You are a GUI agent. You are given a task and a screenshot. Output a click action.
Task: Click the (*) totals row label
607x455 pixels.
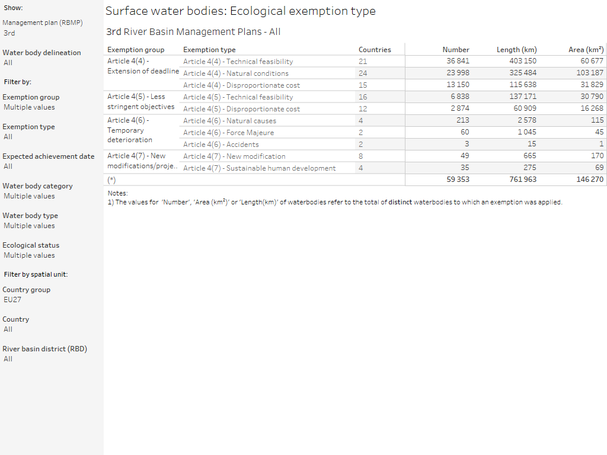pyautogui.click(x=111, y=180)
